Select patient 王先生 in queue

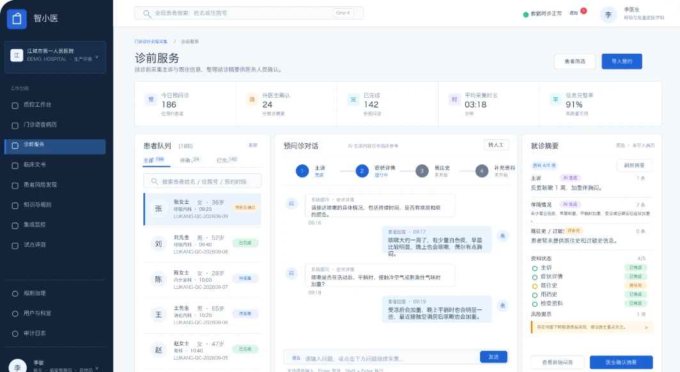click(202, 315)
